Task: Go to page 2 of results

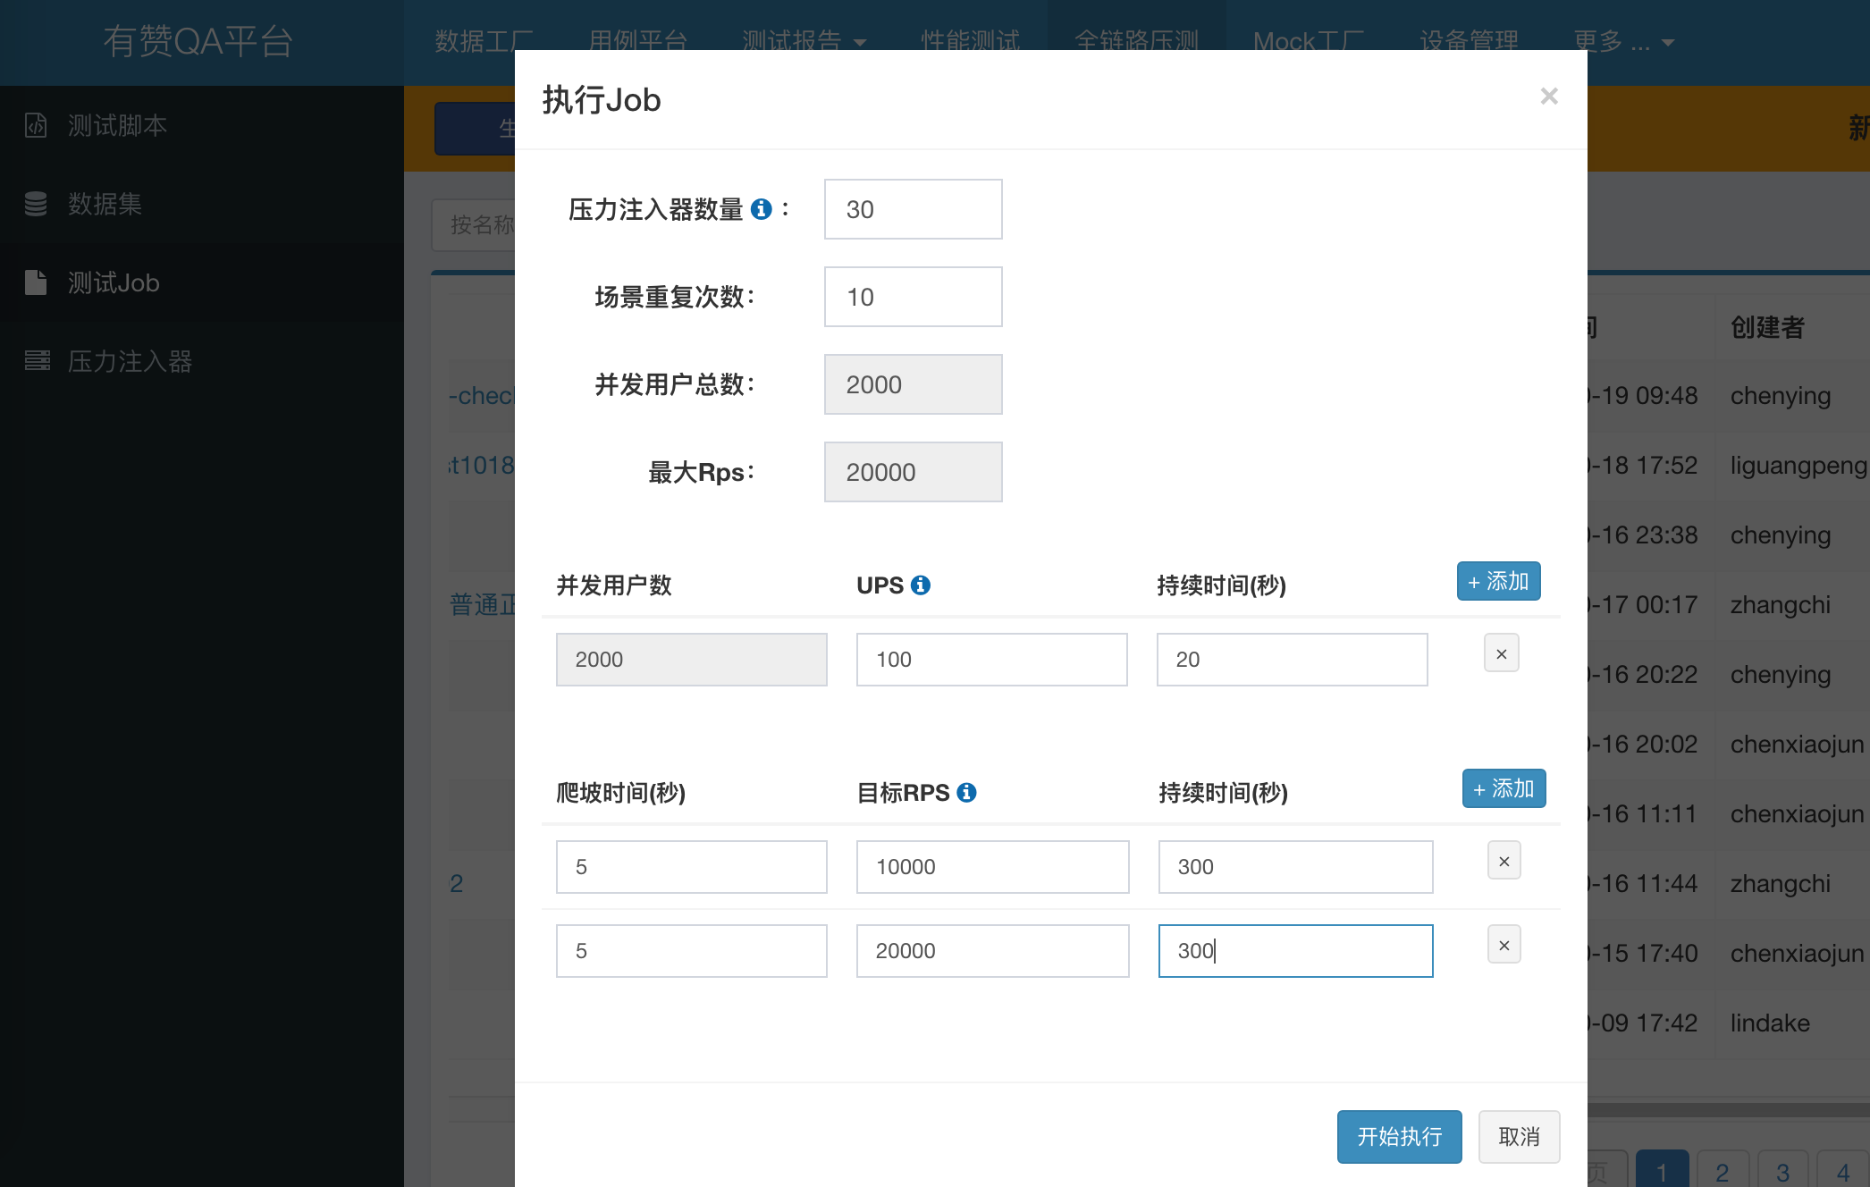Action: pyautogui.click(x=1723, y=1170)
